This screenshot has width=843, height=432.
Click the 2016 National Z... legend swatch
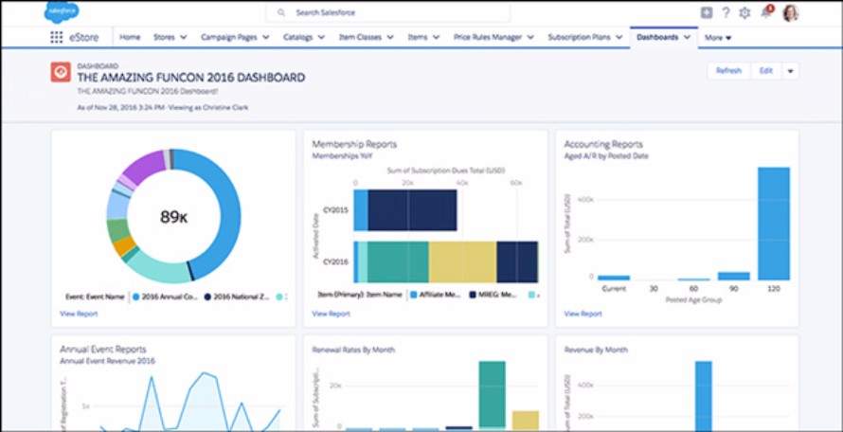(x=207, y=297)
